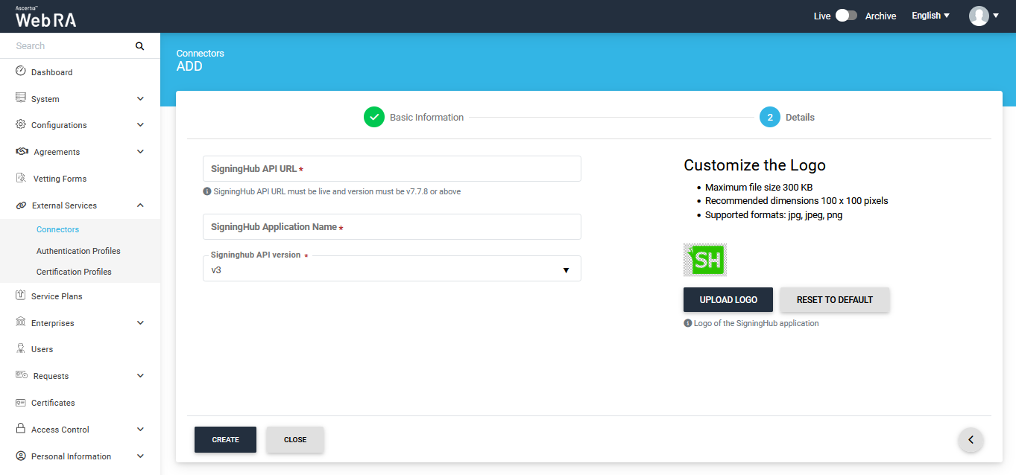The height and width of the screenshot is (475, 1016).
Task: Click the Details step label
Action: click(800, 117)
